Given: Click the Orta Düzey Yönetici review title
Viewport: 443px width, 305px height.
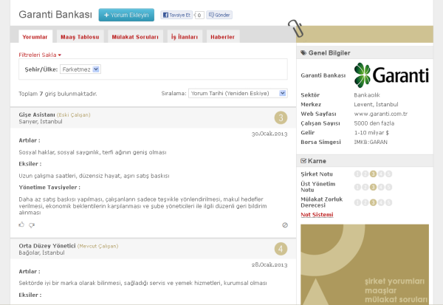Looking at the screenshot, I should tap(47, 246).
